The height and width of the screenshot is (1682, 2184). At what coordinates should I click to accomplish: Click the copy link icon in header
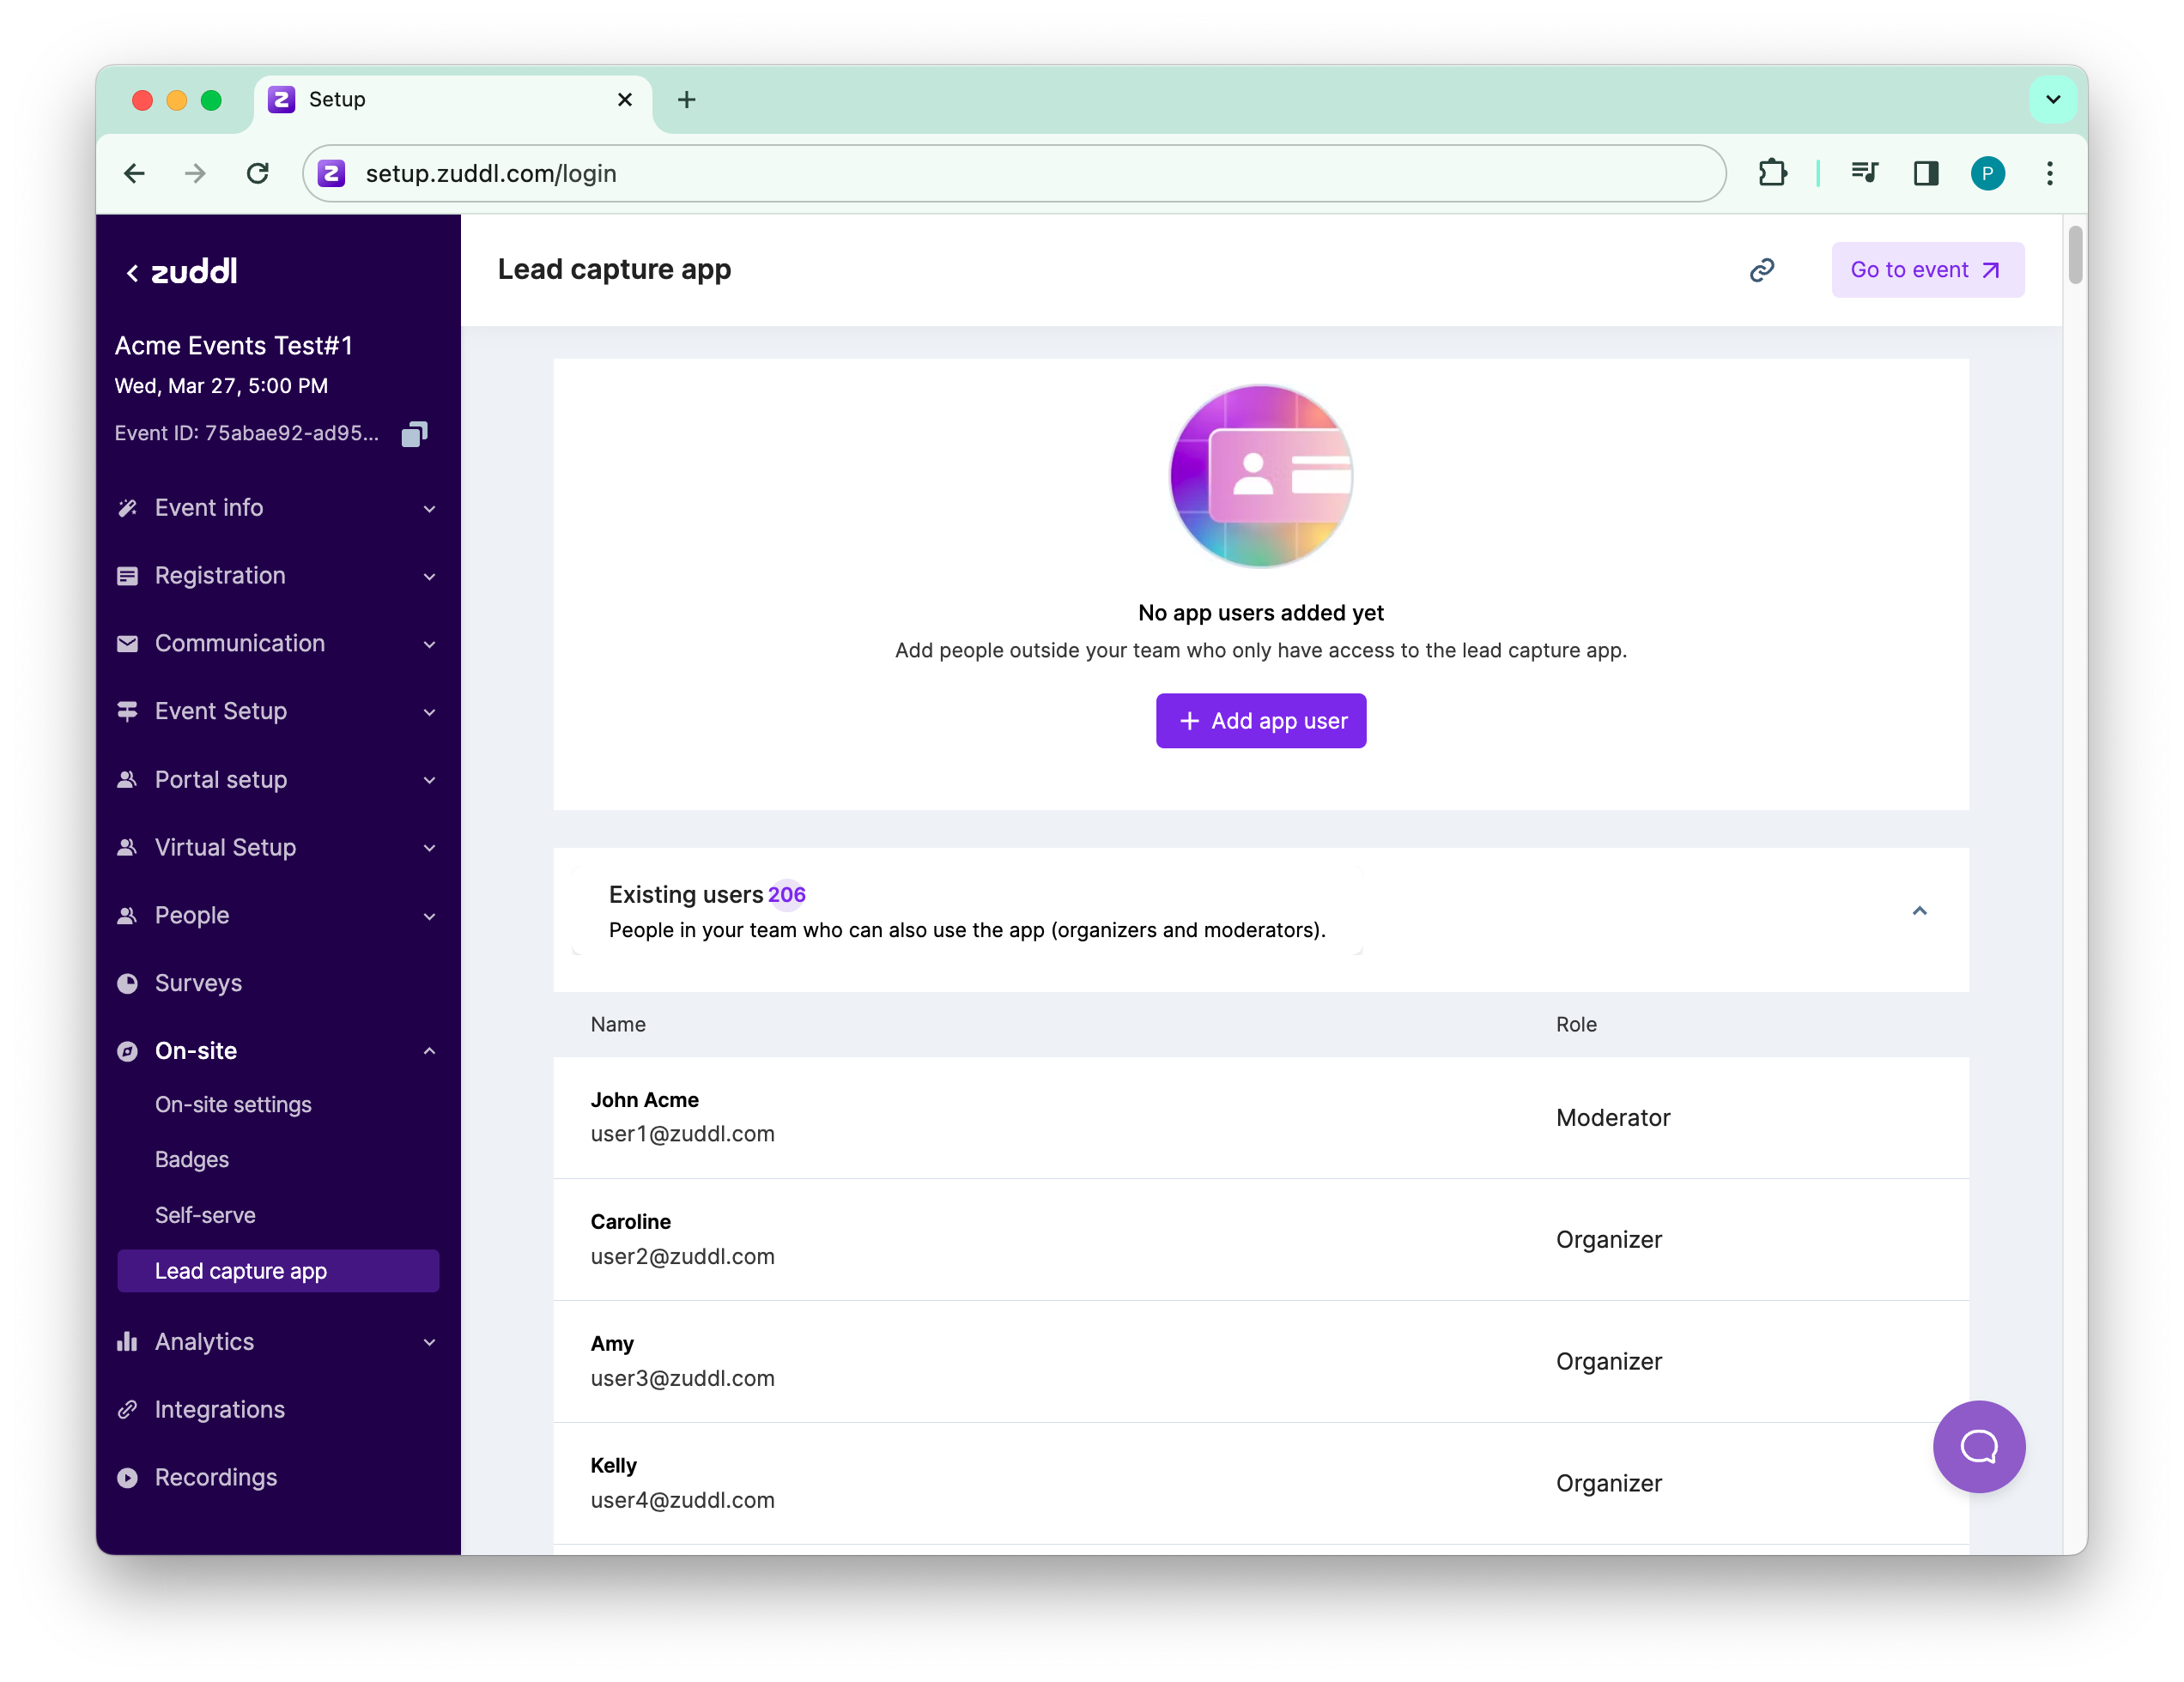click(x=1761, y=269)
